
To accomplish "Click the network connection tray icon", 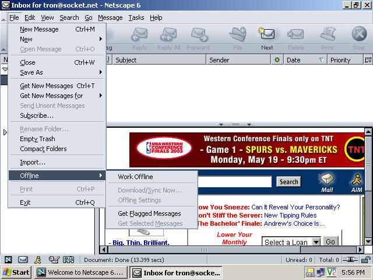I will coord(320,272).
